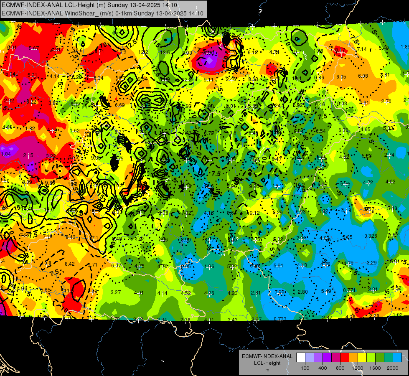This screenshot has height=376, width=409.
Task: Click the grid value '1.82'
Action: (x=30, y=128)
